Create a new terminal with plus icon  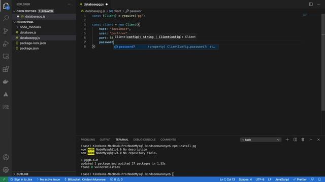point(287,140)
